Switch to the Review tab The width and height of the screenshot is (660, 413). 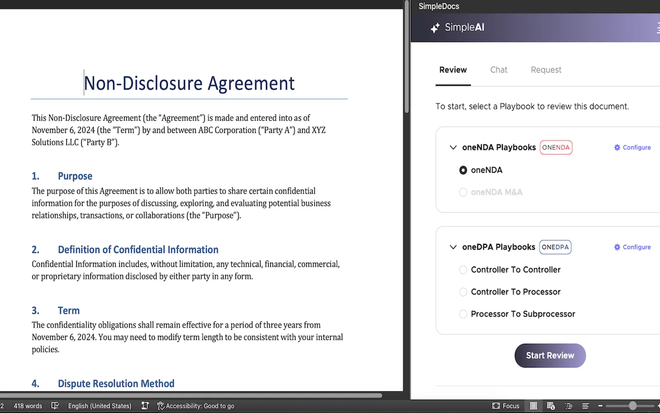coord(453,70)
